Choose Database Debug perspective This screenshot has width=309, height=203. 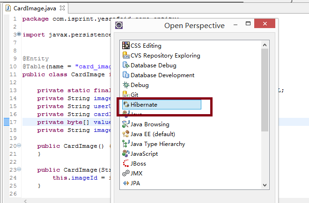153,65
